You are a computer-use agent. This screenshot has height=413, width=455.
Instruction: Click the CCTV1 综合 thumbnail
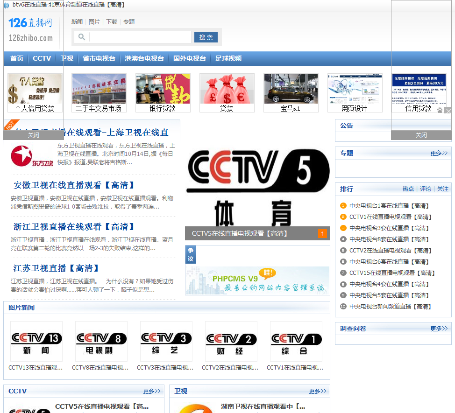click(x=296, y=342)
